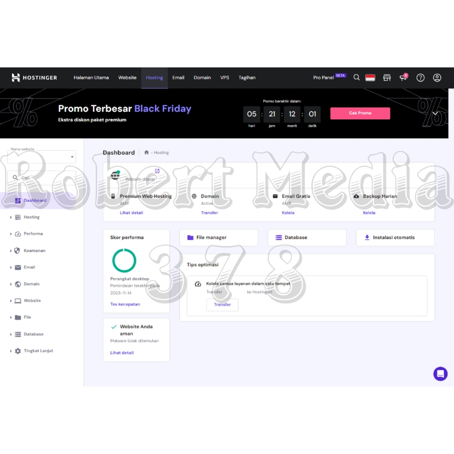454x454 pixels.
Task: Open the VPS top nav item
Action: [x=225, y=78]
